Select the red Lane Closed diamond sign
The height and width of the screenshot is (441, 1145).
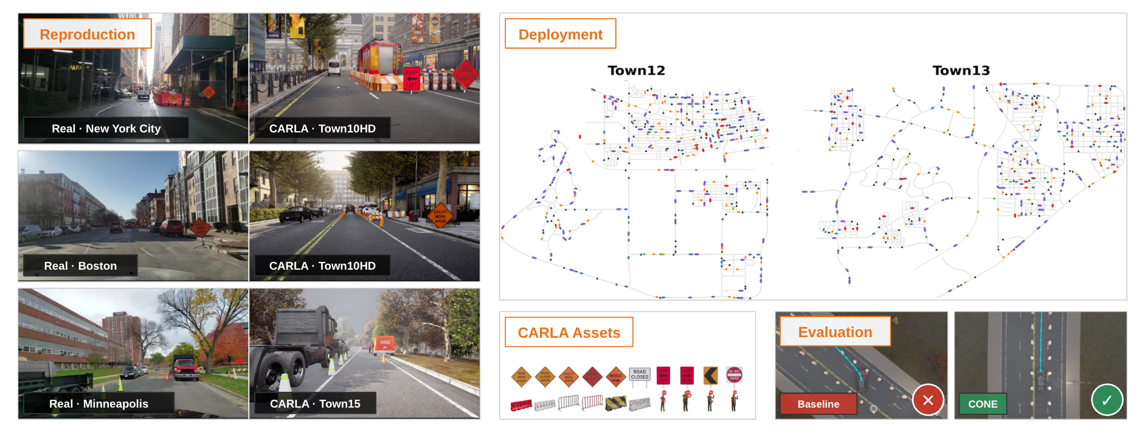592,377
